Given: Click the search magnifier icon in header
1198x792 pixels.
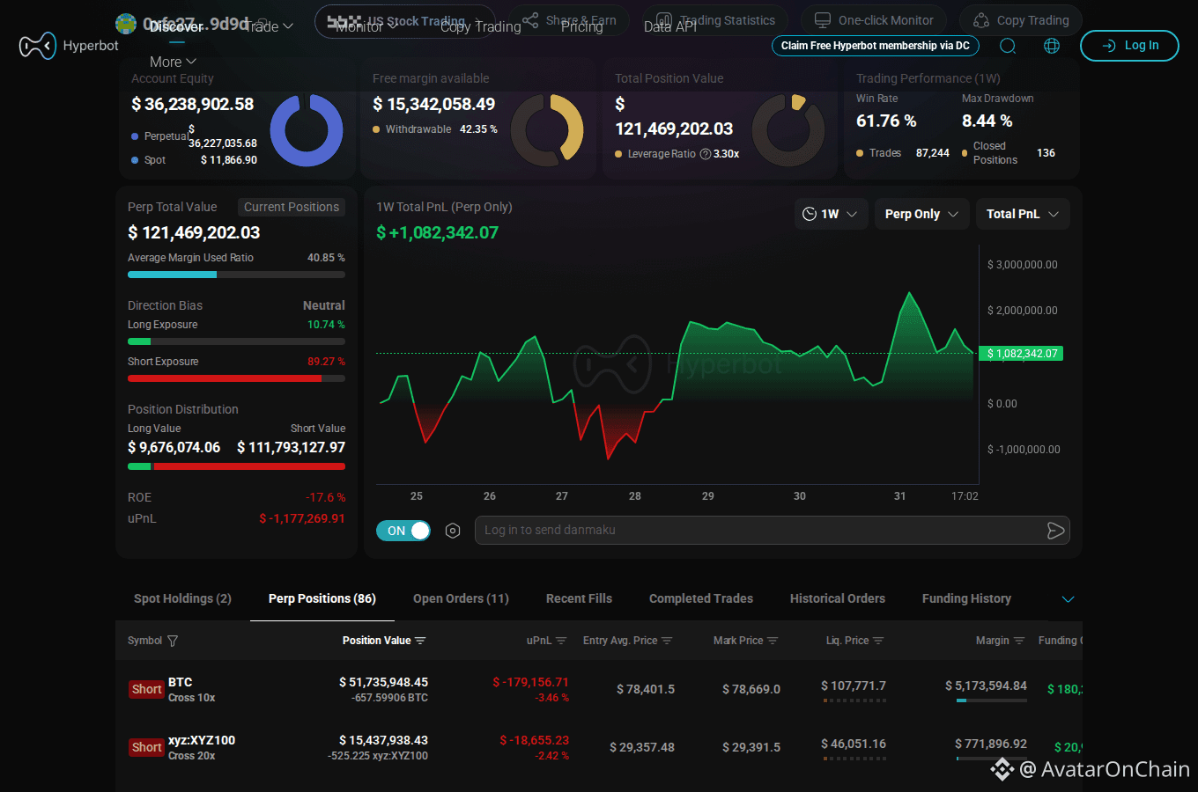Looking at the screenshot, I should pyautogui.click(x=1008, y=46).
